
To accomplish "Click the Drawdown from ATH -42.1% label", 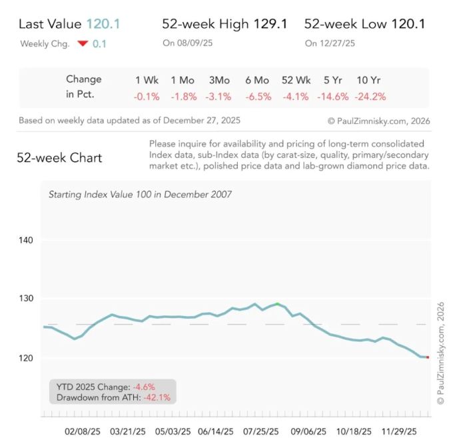I will [x=111, y=397].
